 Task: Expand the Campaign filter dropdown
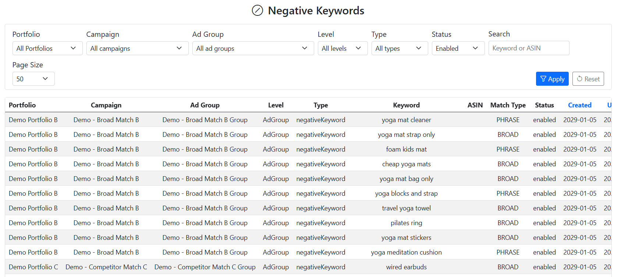[x=137, y=48]
